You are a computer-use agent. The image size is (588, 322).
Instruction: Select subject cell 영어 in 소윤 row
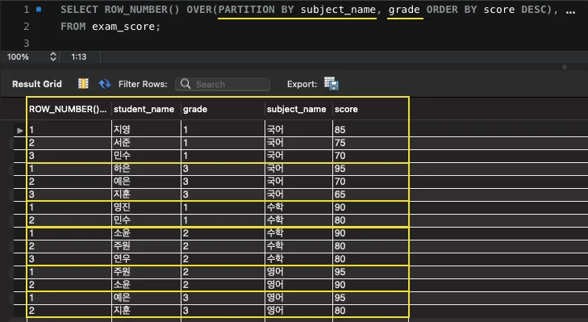(298, 285)
